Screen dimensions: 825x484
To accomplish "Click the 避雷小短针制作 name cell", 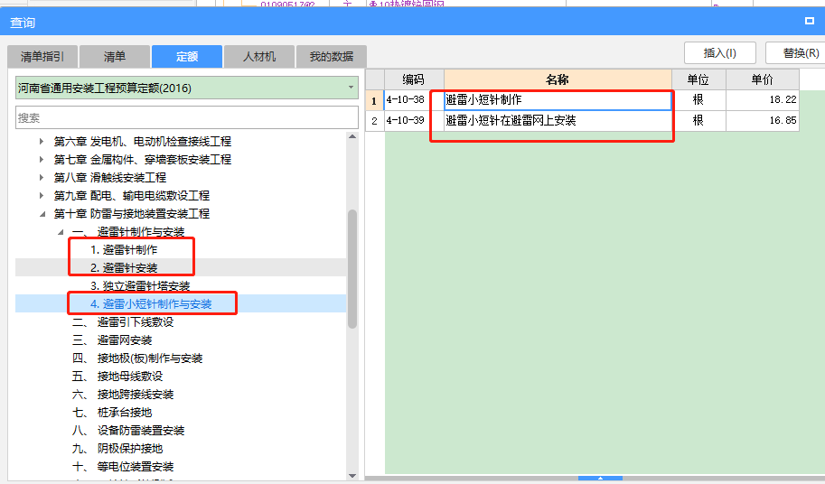I will (x=558, y=100).
